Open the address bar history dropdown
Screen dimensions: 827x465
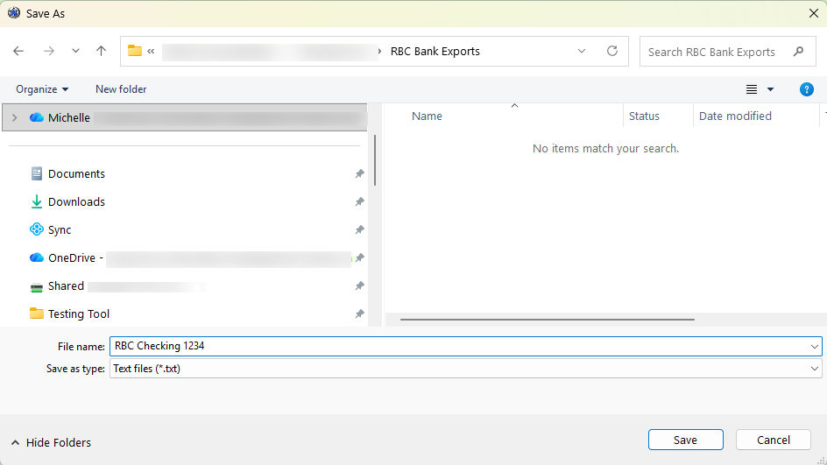[581, 51]
